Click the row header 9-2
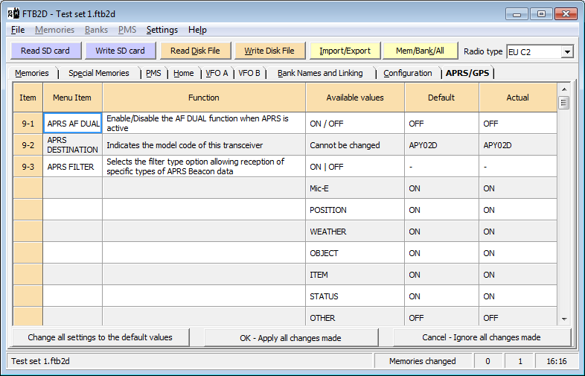Viewport: 585px width, 376px height. 28,145
